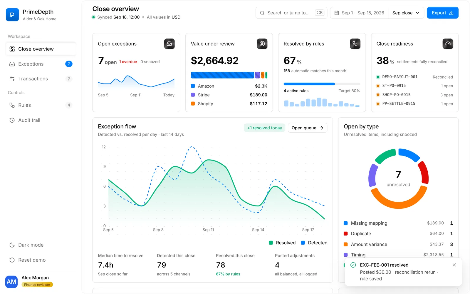
Task: Click the 1 overdue label
Action: tap(128, 62)
